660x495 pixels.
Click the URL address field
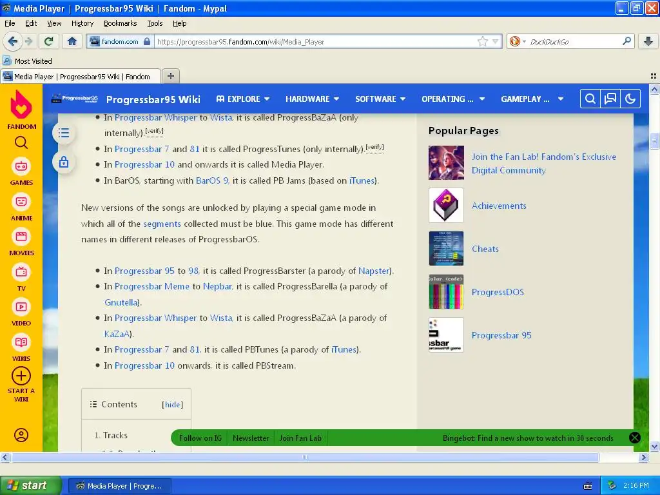point(316,41)
